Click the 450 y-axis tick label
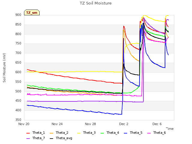Image resolution: width=192 pixels, height=144 pixels. point(18,101)
